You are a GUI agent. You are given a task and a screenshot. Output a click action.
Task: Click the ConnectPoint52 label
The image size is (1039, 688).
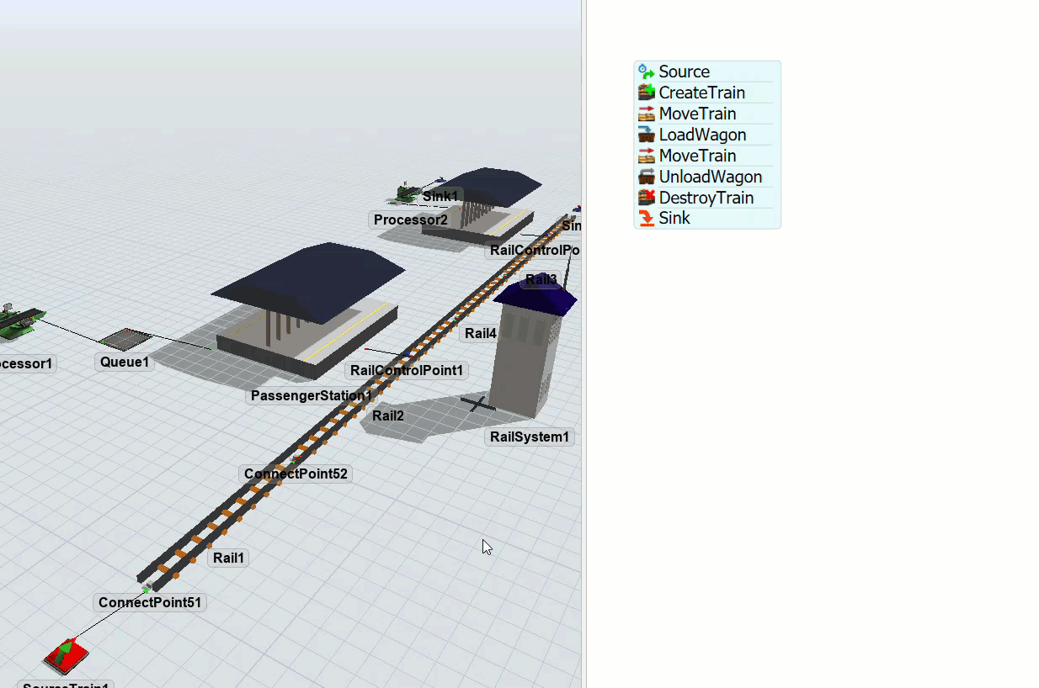(x=296, y=474)
